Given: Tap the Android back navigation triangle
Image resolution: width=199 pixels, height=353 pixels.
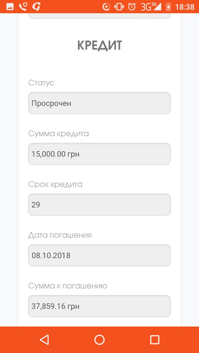Looking at the screenshot, I should (x=44, y=340).
